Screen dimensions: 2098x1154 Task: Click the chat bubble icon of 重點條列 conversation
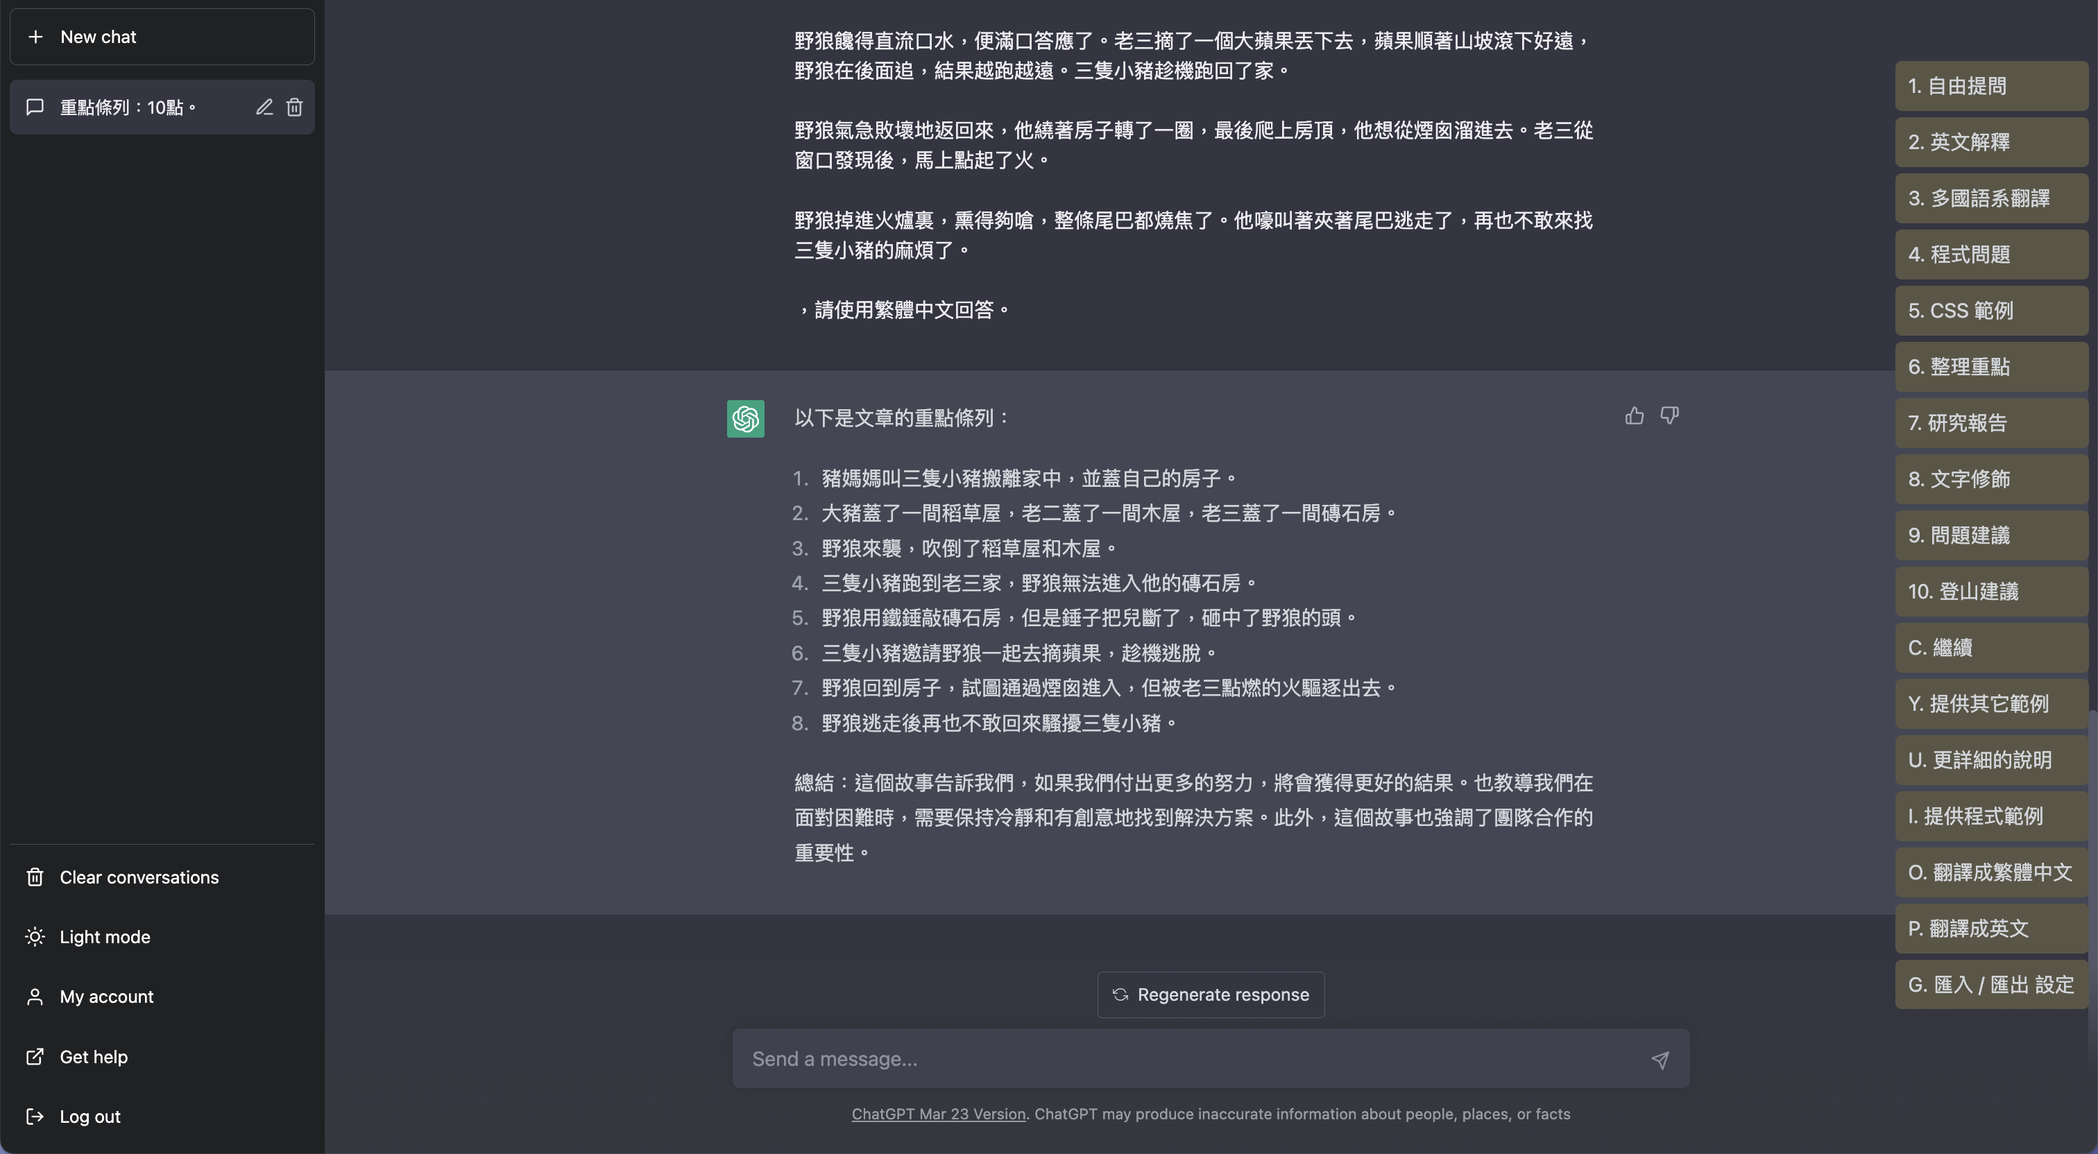(x=35, y=107)
